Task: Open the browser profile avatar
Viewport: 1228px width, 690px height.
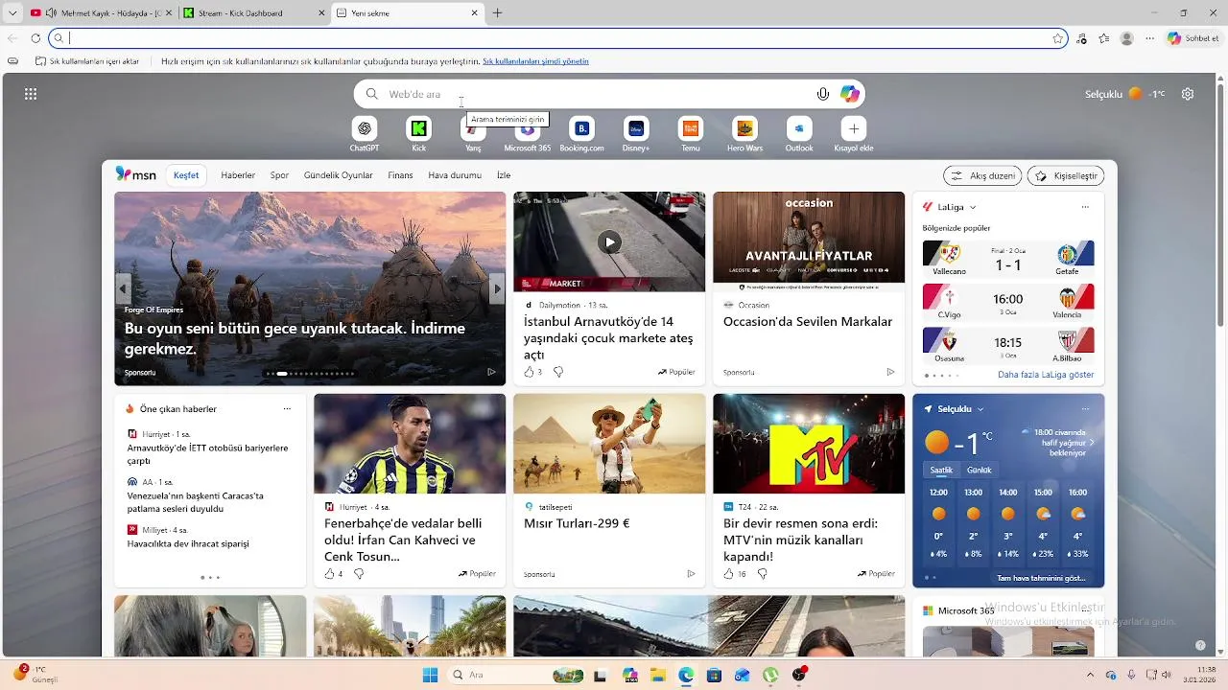Action: click(x=1127, y=38)
